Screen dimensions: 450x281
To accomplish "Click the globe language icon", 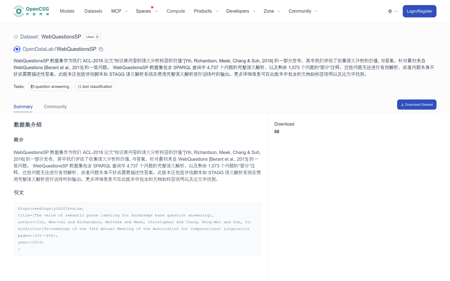I will [390, 11].
